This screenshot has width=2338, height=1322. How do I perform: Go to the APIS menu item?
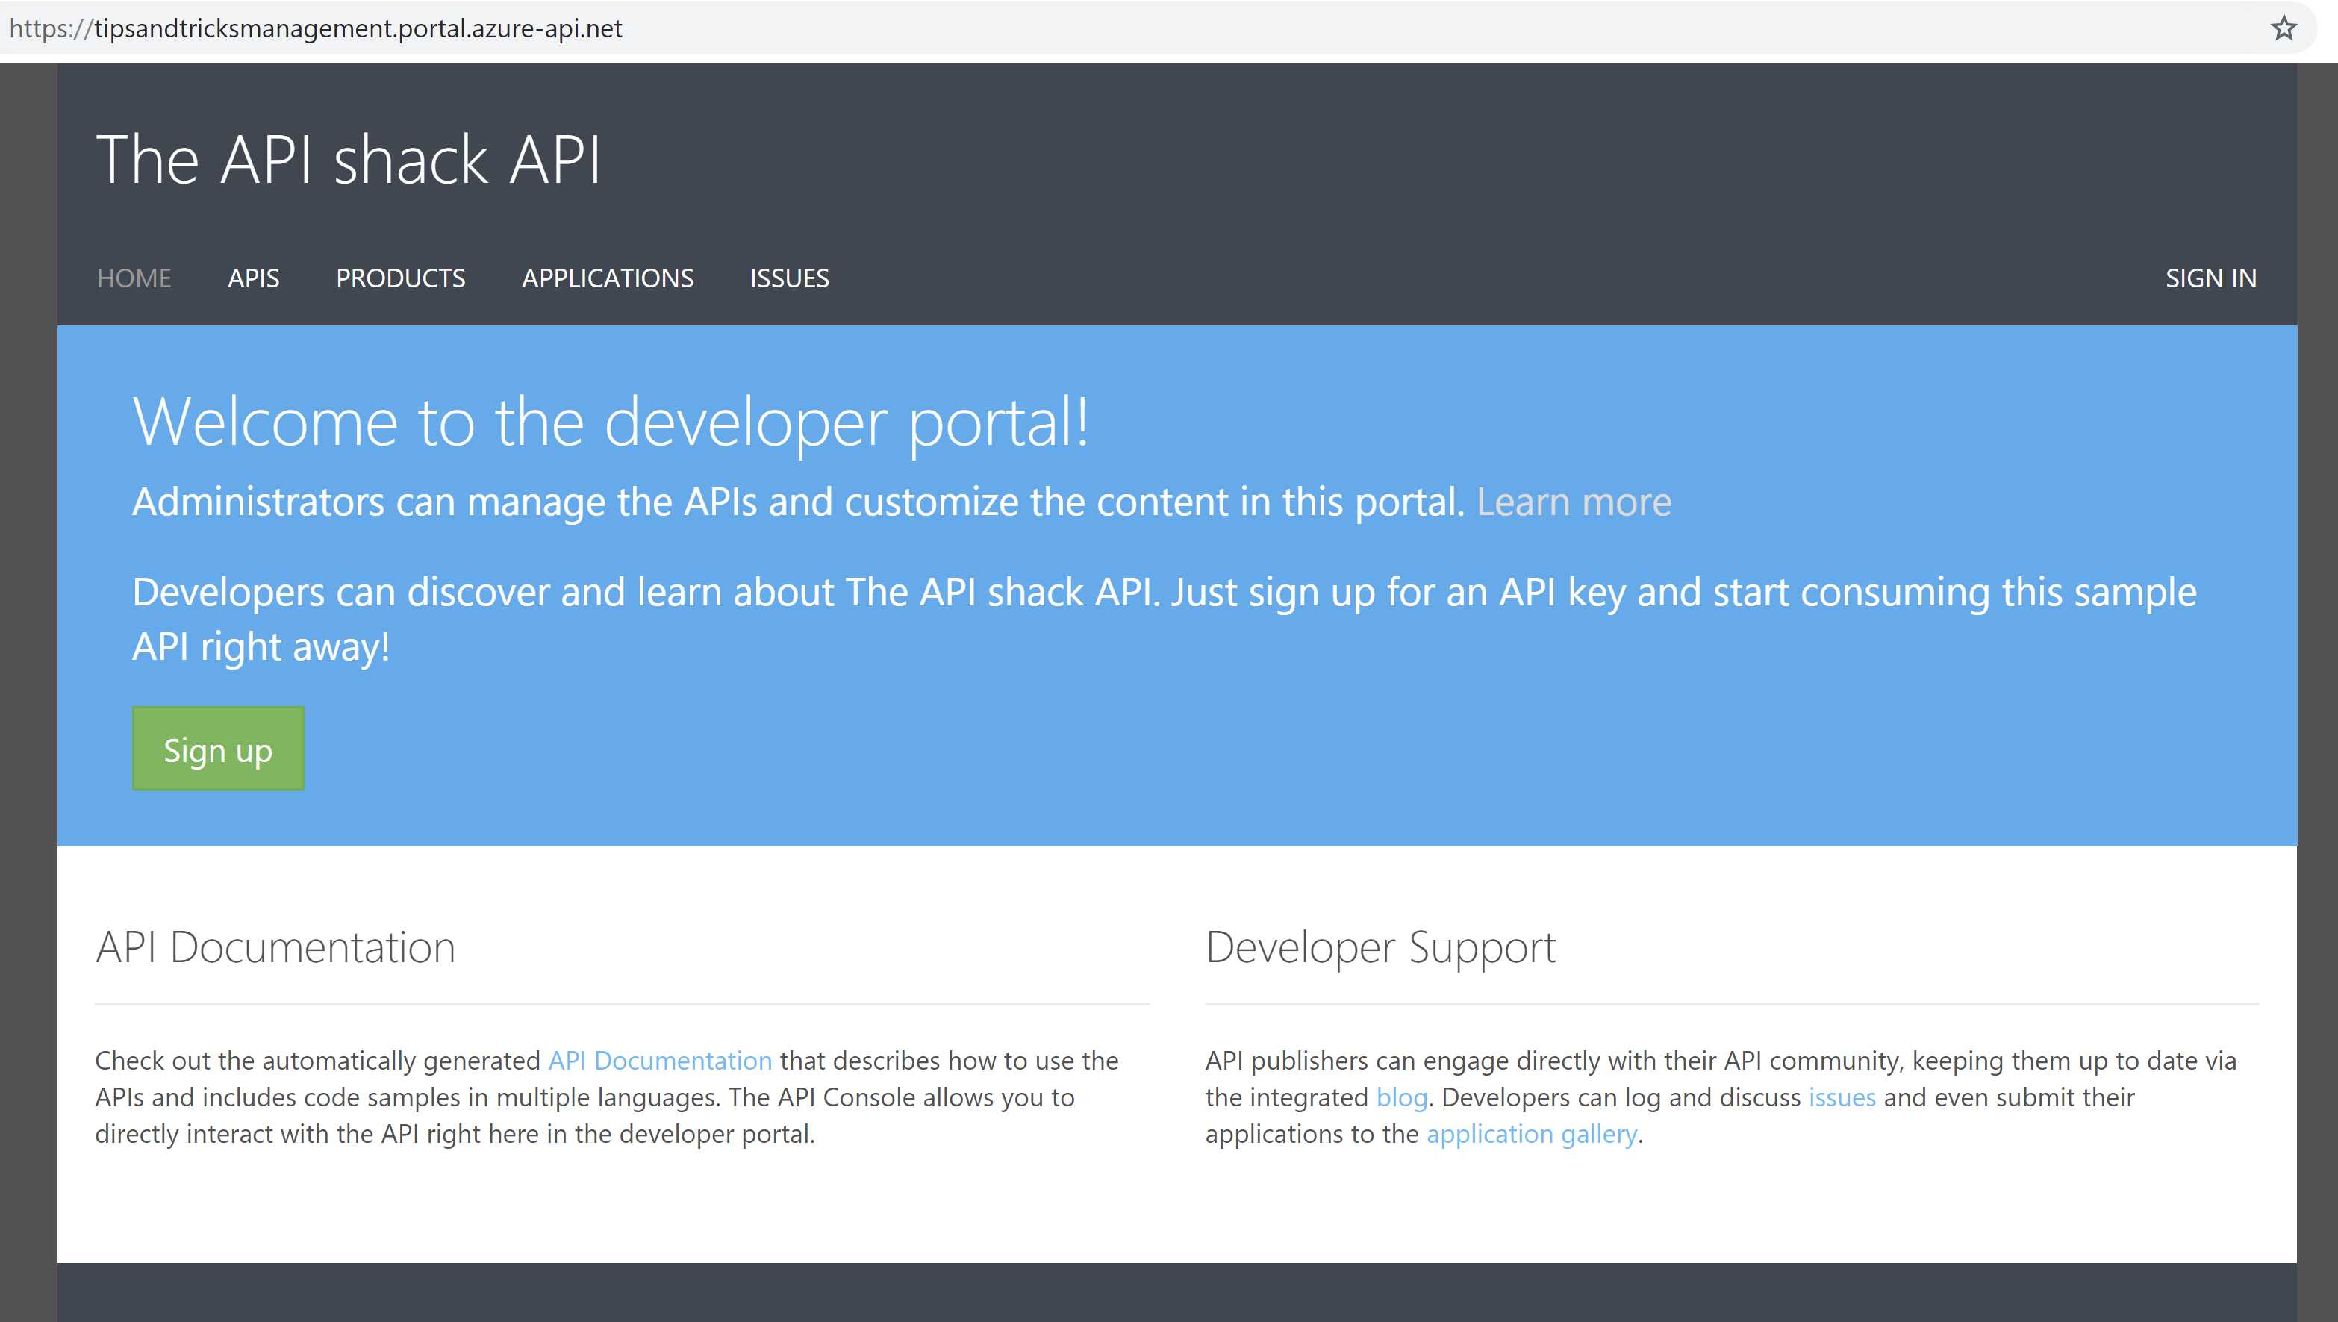[253, 278]
